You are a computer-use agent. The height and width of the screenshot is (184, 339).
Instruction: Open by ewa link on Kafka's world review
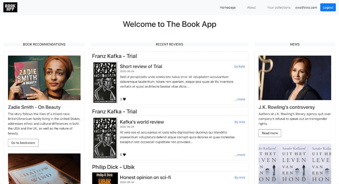240,122
